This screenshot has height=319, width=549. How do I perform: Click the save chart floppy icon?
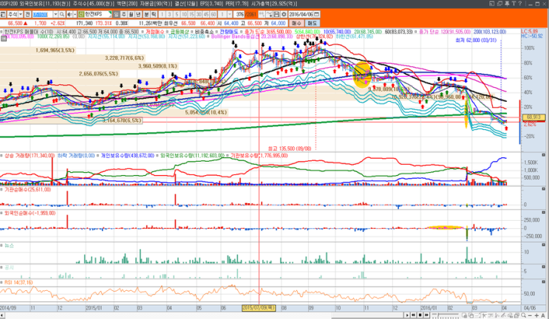pos(276,14)
